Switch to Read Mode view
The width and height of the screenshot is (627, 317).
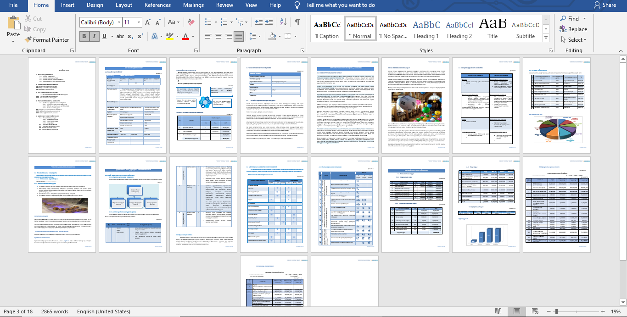tap(498, 311)
